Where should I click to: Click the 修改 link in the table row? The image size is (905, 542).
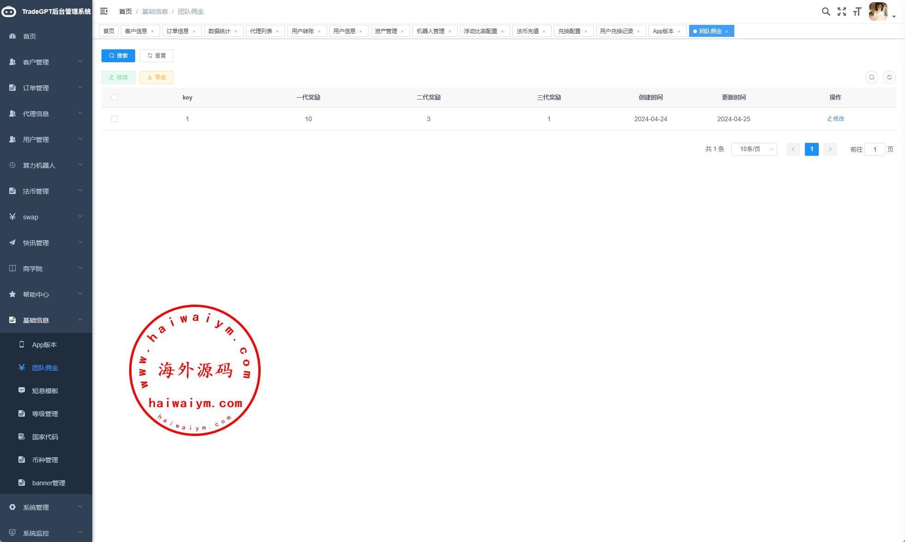click(835, 119)
